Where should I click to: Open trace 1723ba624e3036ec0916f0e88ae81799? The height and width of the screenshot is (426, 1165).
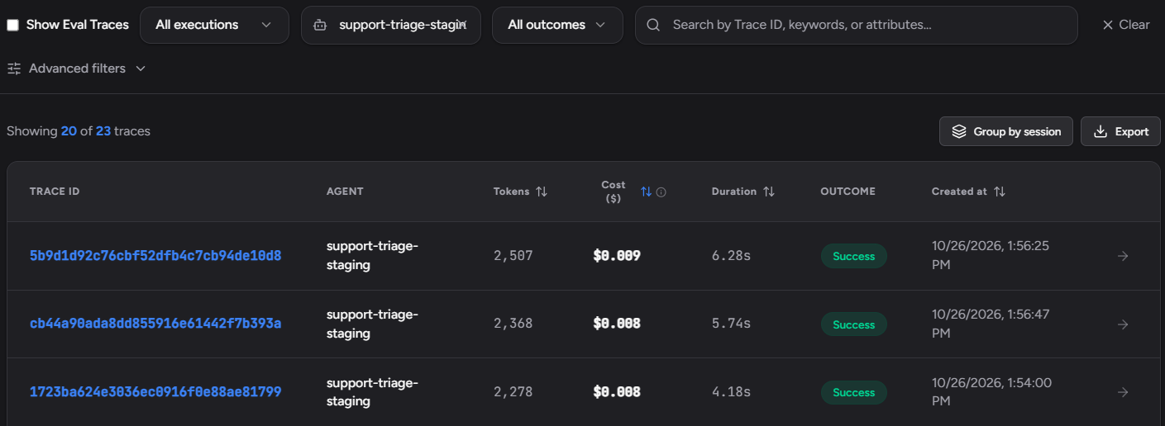(x=155, y=391)
